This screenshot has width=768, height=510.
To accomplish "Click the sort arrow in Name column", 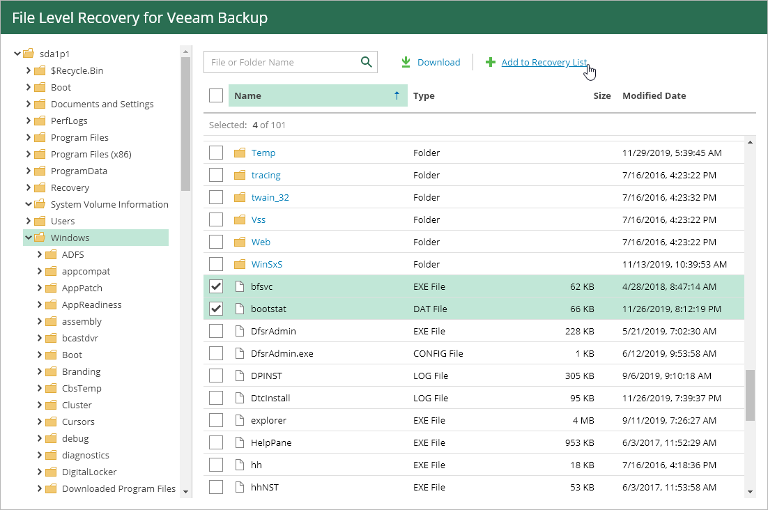I will 397,95.
